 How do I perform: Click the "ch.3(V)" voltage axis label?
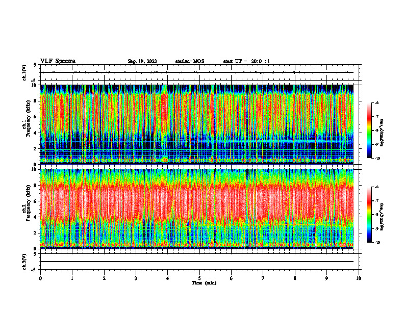tap(24, 262)
